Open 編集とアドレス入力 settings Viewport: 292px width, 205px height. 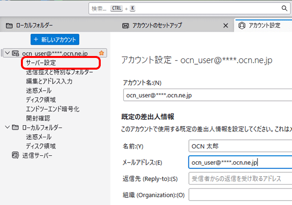49,81
